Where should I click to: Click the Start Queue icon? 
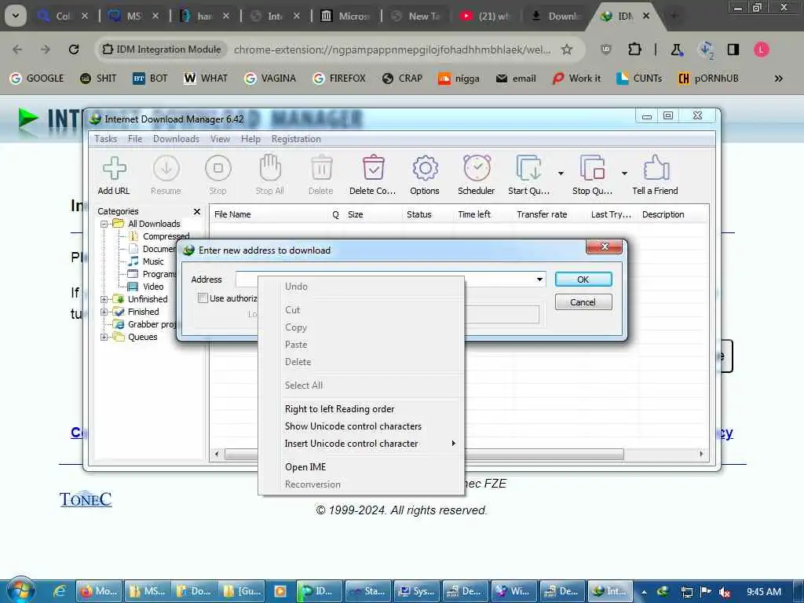528,168
